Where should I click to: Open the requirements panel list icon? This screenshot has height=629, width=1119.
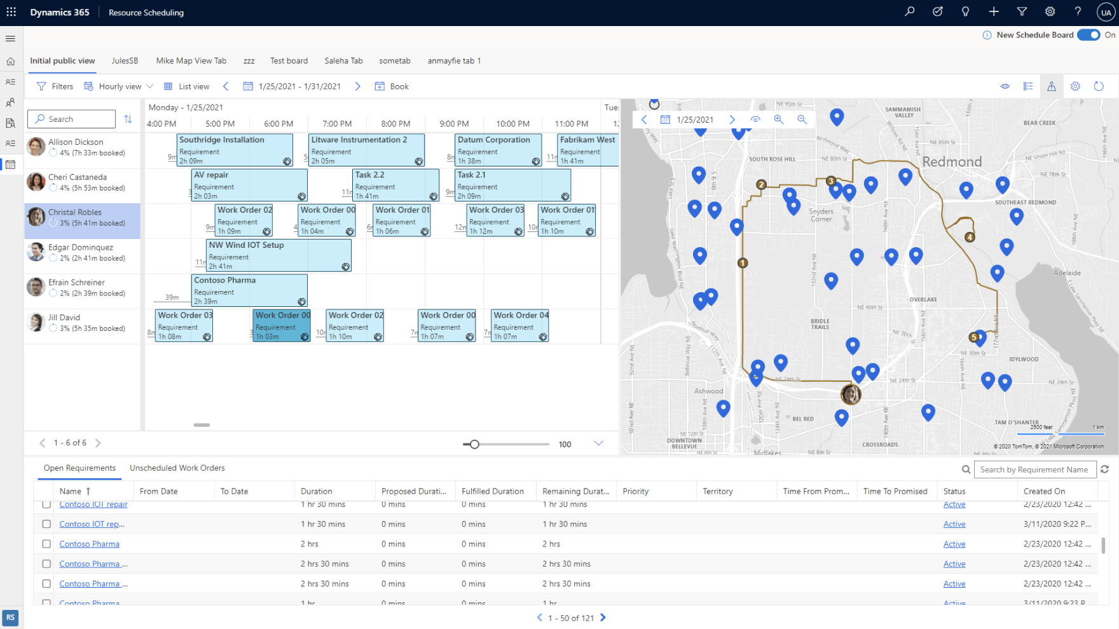click(x=1028, y=86)
